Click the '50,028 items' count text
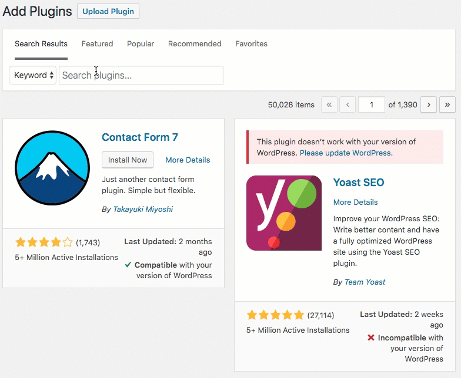Image resolution: width=461 pixels, height=378 pixels. (x=291, y=104)
